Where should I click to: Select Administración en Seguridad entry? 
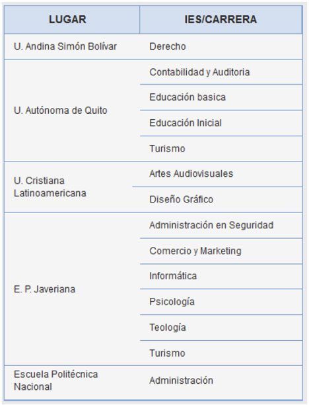click(x=221, y=225)
